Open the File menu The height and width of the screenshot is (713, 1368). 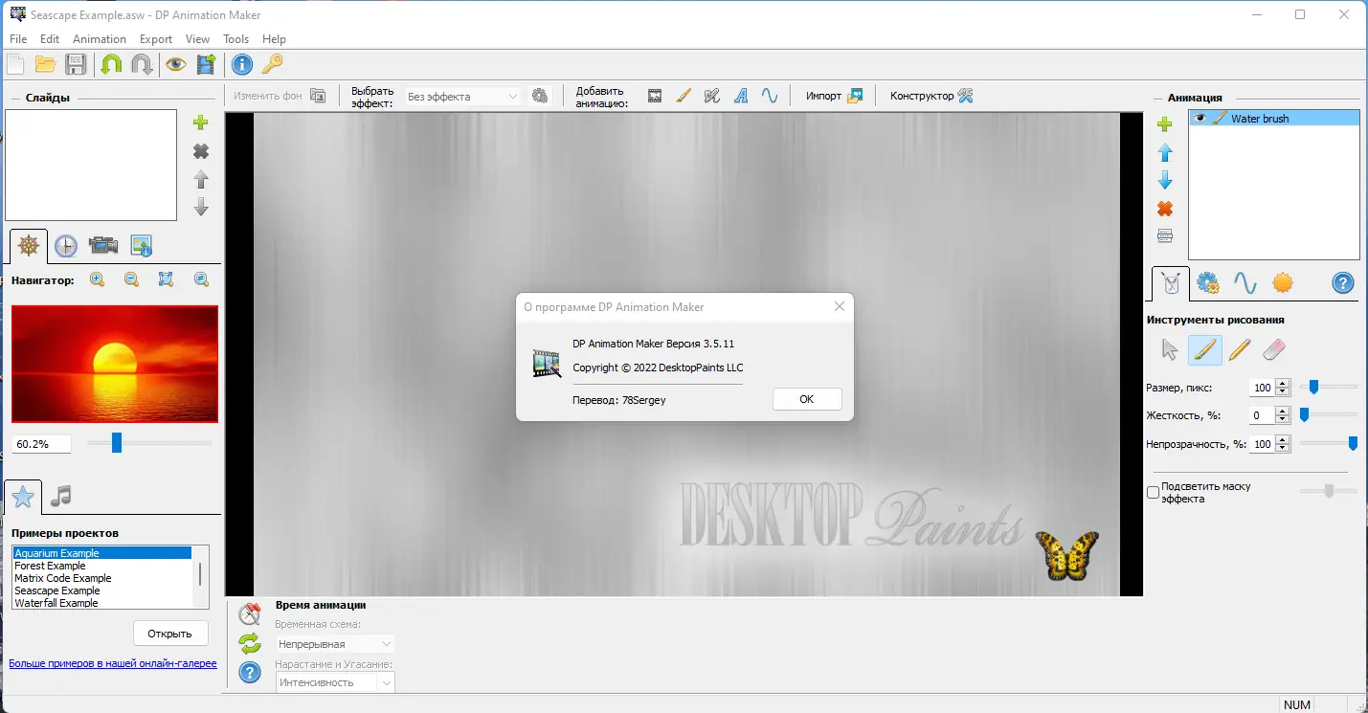click(18, 39)
